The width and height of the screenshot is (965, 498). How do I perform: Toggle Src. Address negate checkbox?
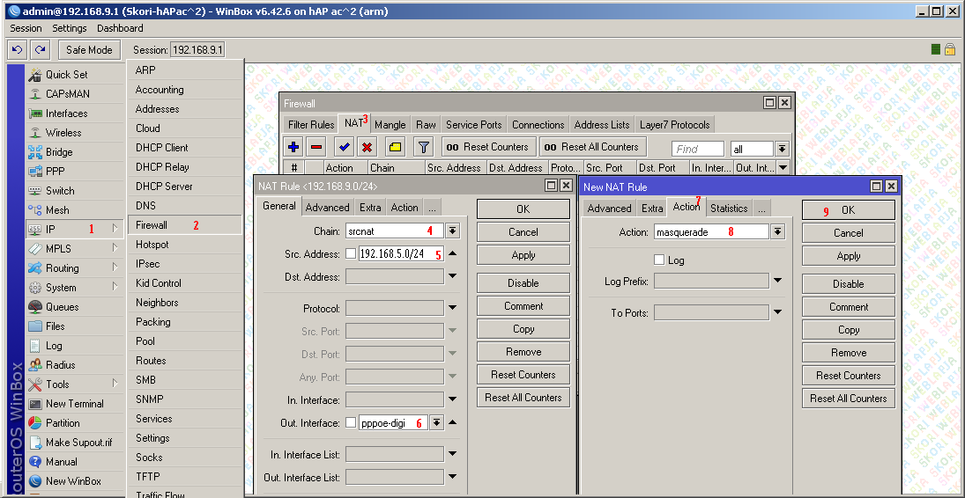(351, 254)
